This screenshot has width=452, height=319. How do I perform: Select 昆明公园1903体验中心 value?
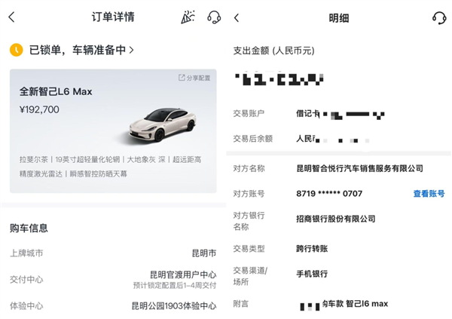[x=174, y=306]
